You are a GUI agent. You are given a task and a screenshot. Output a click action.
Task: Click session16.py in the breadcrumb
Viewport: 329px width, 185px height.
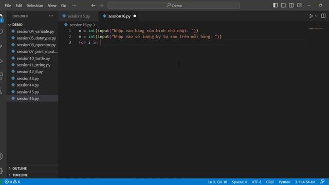[x=81, y=25]
